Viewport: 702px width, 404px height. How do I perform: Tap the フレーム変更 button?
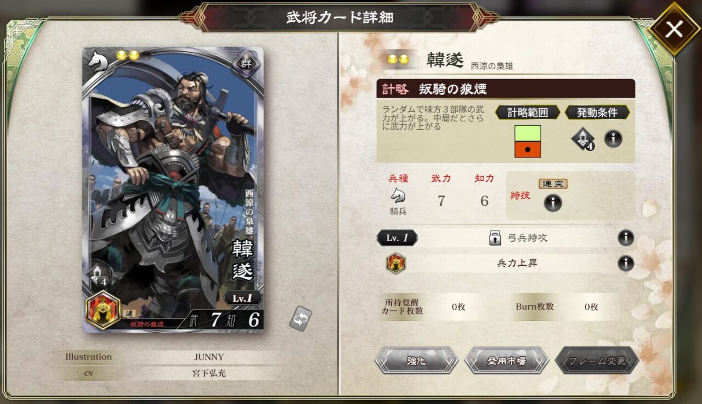pyautogui.click(x=597, y=361)
